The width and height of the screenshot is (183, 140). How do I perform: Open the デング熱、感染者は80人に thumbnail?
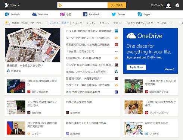16,107
